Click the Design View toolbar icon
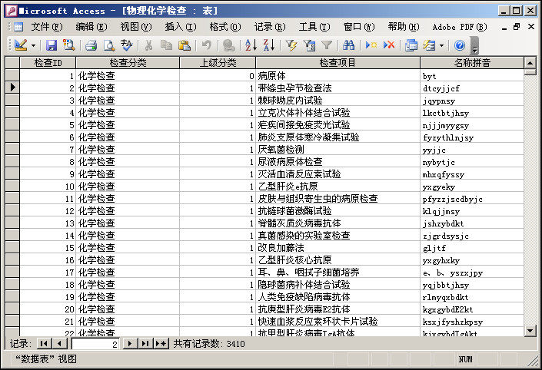Image resolution: width=542 pixels, height=370 pixels. [21, 45]
